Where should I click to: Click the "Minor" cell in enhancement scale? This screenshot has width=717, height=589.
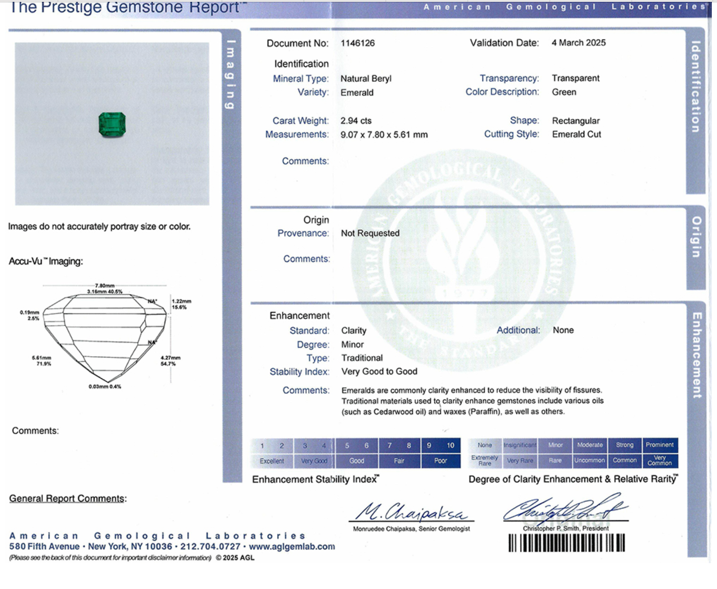(x=555, y=445)
